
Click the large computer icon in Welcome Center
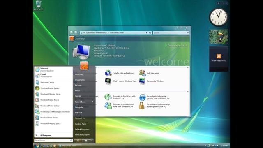[81, 51]
